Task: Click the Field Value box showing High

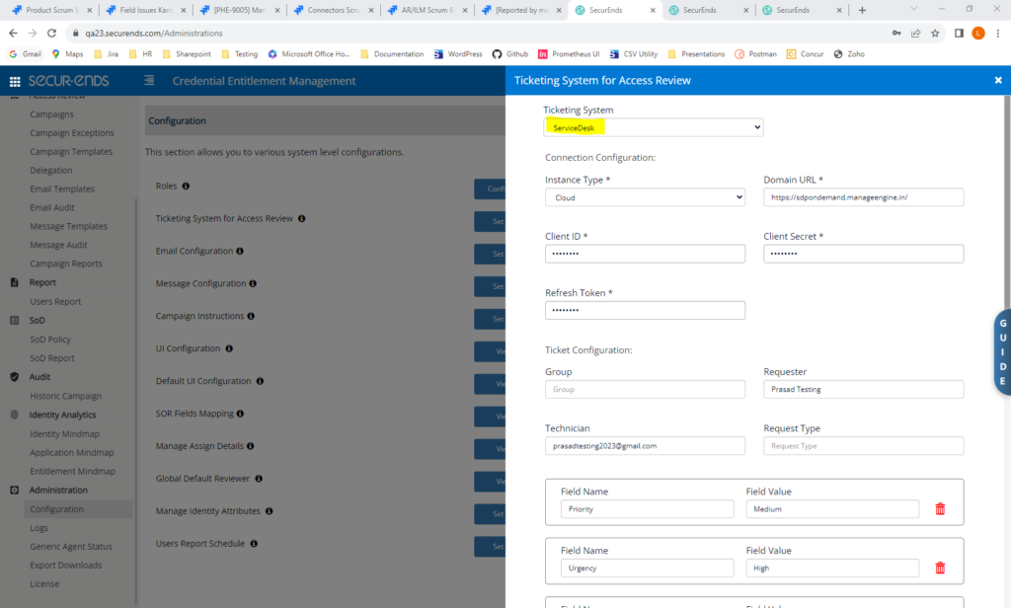Action: tap(832, 568)
